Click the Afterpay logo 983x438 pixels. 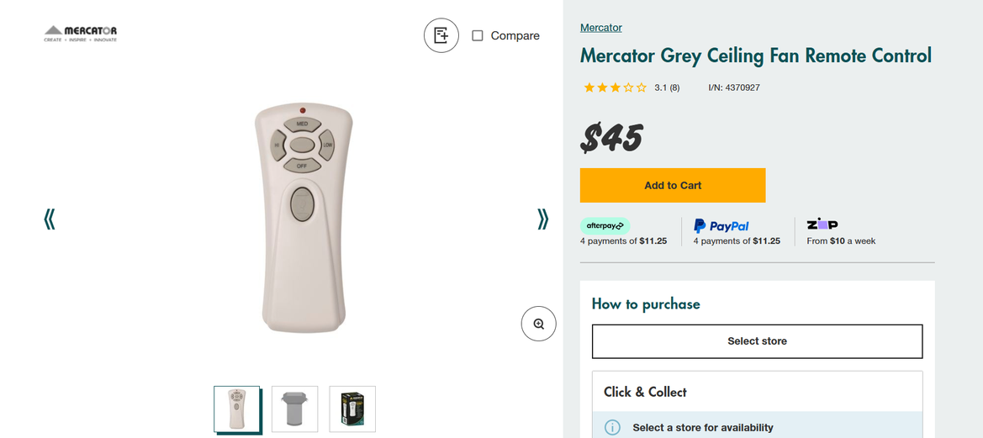[x=605, y=225]
